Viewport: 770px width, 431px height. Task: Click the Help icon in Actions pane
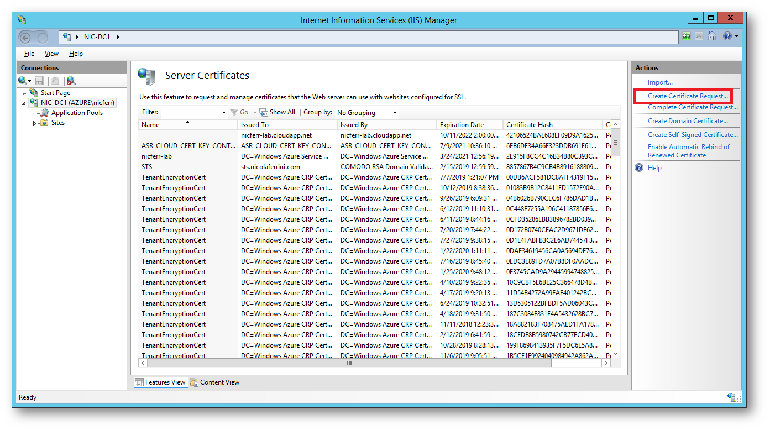tap(639, 167)
